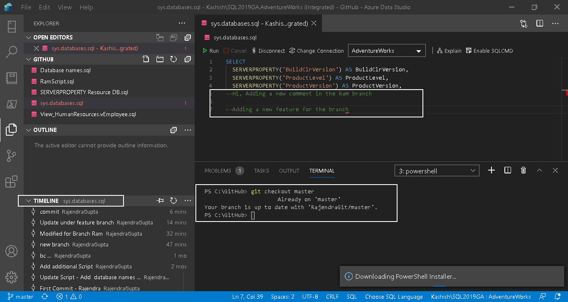The image size is (568, 302).
Task: Open RamScript.sql in the explorer
Action: tap(57, 81)
